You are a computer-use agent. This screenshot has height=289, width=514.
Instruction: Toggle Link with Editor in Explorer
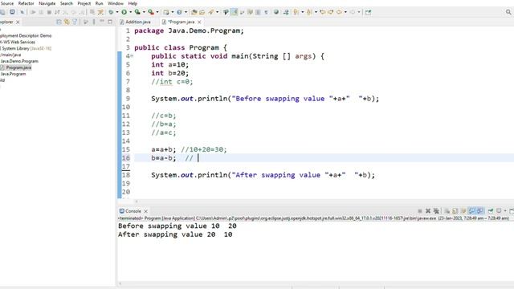[67, 22]
